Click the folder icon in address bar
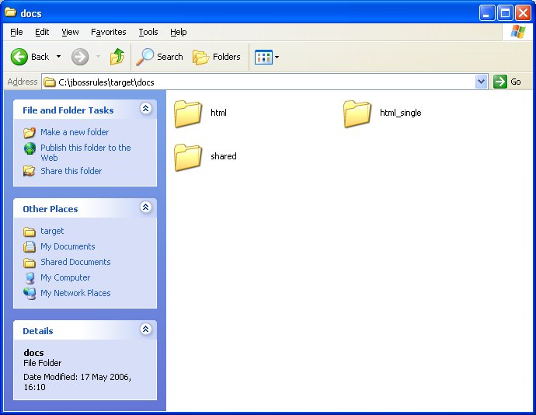536x415 pixels. pos(50,82)
